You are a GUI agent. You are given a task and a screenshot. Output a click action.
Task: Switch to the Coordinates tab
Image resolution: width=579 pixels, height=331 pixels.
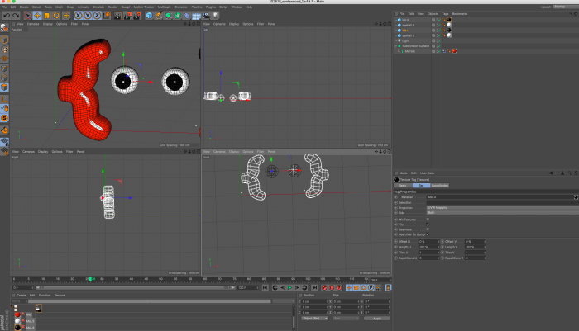439,186
